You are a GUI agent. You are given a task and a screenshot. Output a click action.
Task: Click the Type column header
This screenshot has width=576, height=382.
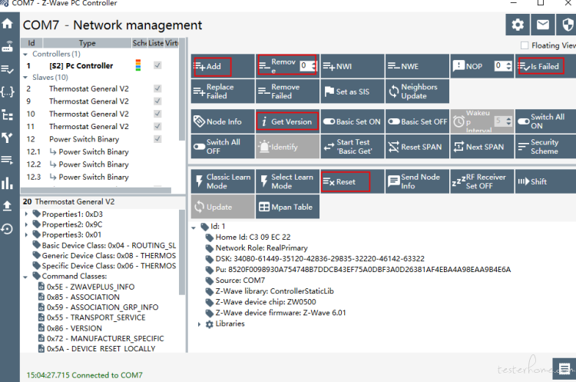pos(88,43)
